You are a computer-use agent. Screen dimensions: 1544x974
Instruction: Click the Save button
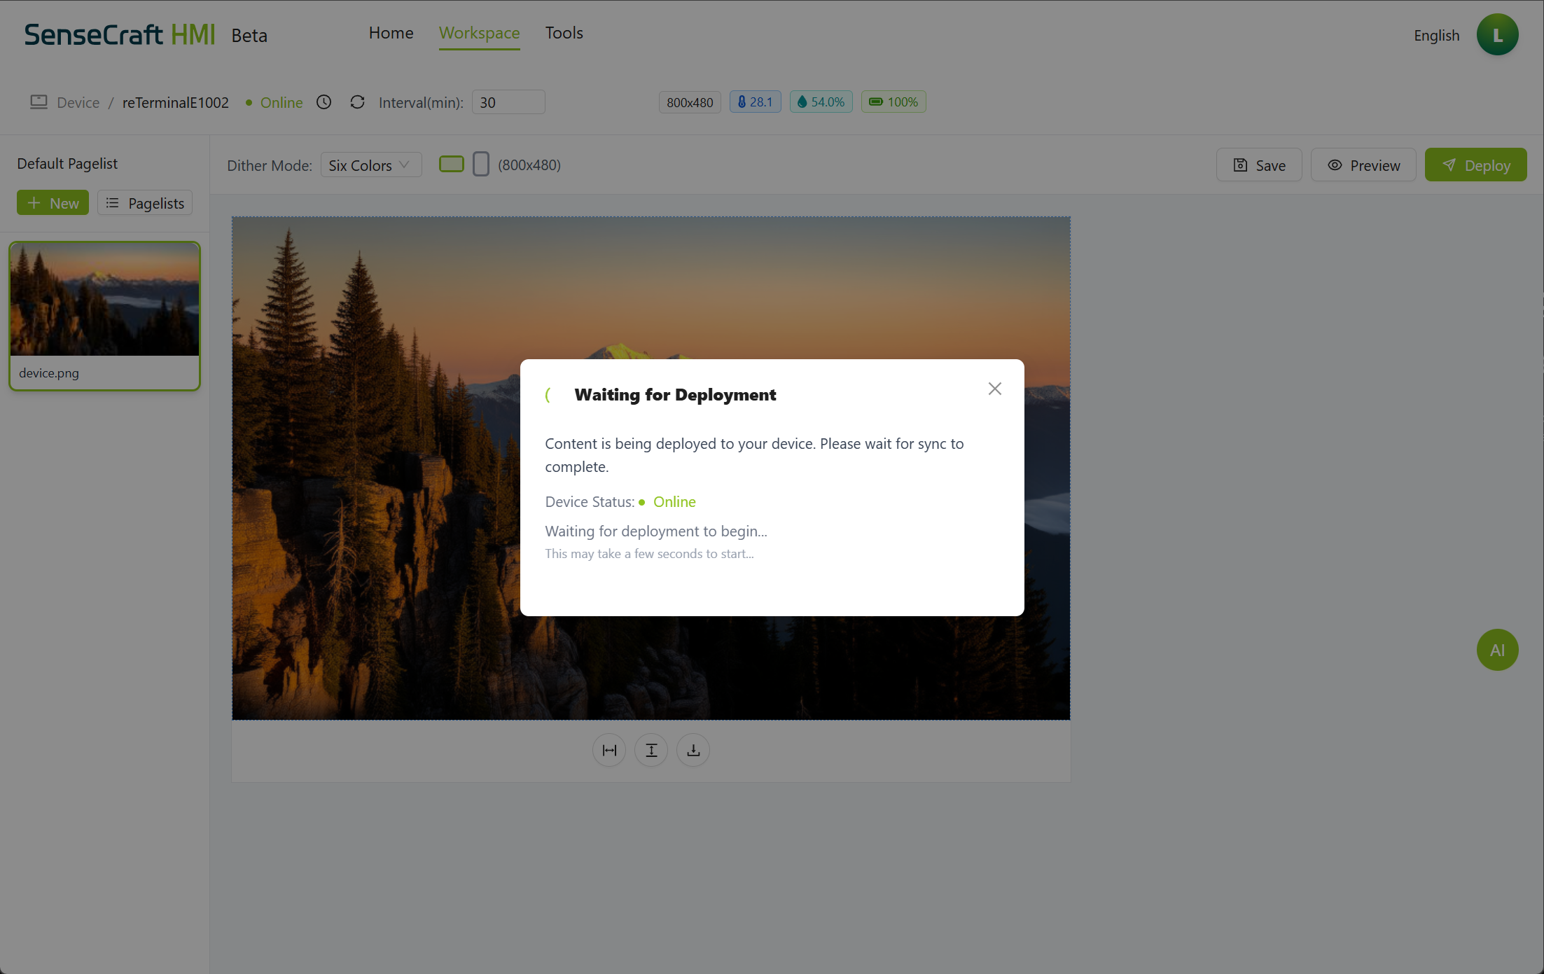pyautogui.click(x=1258, y=165)
